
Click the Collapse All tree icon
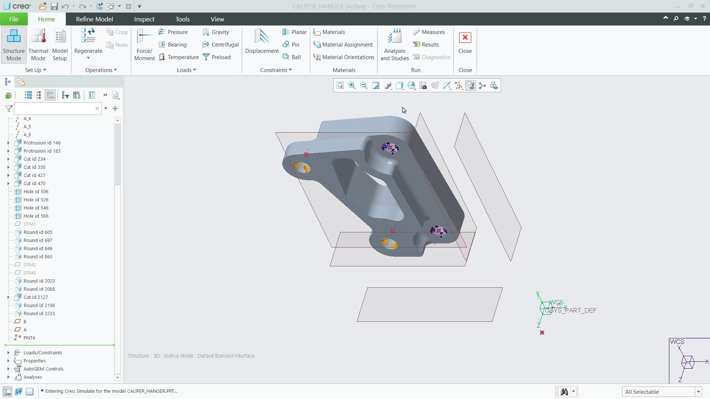click(39, 95)
